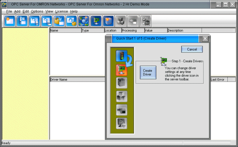Open the Add menu
238x147 pixels.
pyautogui.click(x=17, y=11)
